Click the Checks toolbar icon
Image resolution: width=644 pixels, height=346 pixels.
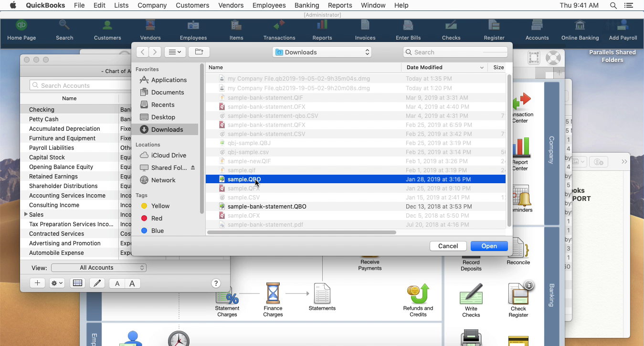pyautogui.click(x=451, y=31)
